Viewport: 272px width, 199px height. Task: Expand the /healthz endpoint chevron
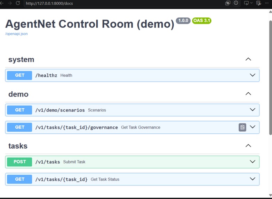point(253,75)
